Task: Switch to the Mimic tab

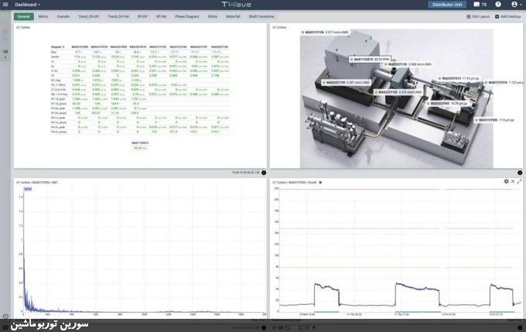Action: 44,16
